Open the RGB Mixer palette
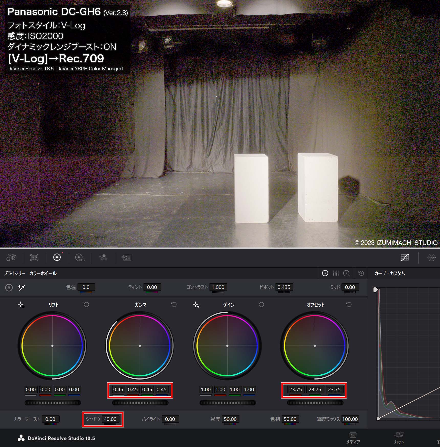Screen dimensions: 440x447 (103, 257)
